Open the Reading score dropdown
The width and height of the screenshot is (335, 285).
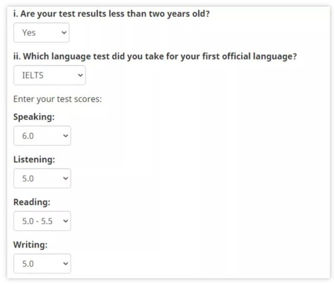42,221
